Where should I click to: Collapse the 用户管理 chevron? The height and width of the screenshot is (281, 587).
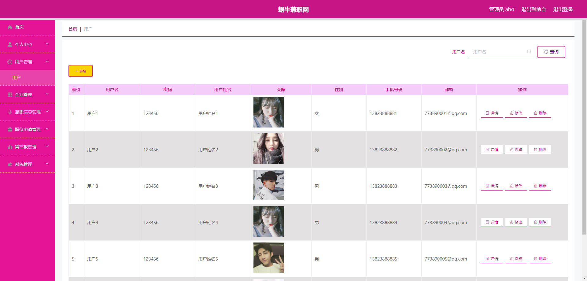pyautogui.click(x=47, y=61)
